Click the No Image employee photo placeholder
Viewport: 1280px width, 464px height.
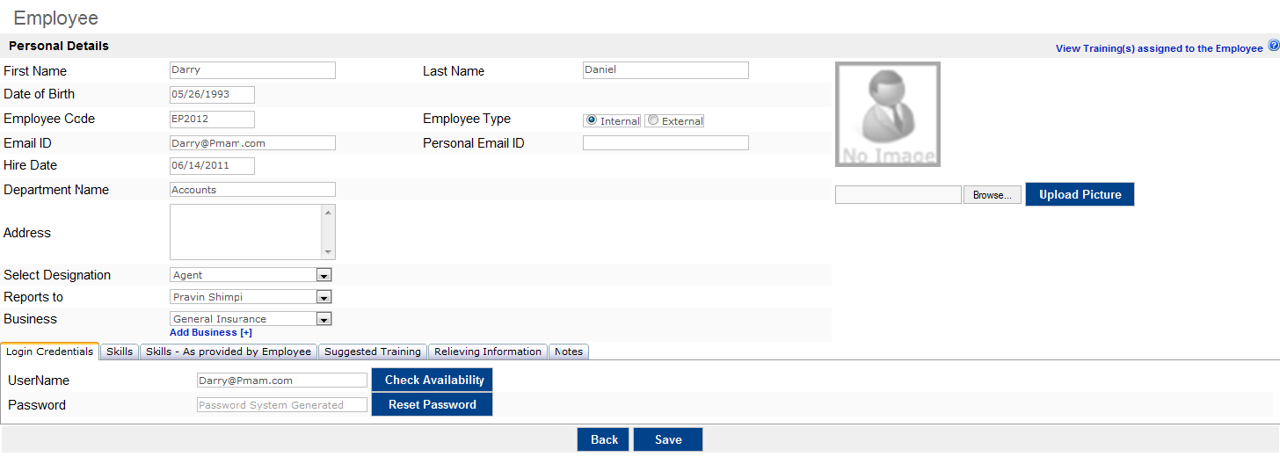888,114
